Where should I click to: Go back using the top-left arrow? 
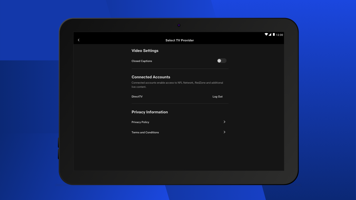click(79, 40)
